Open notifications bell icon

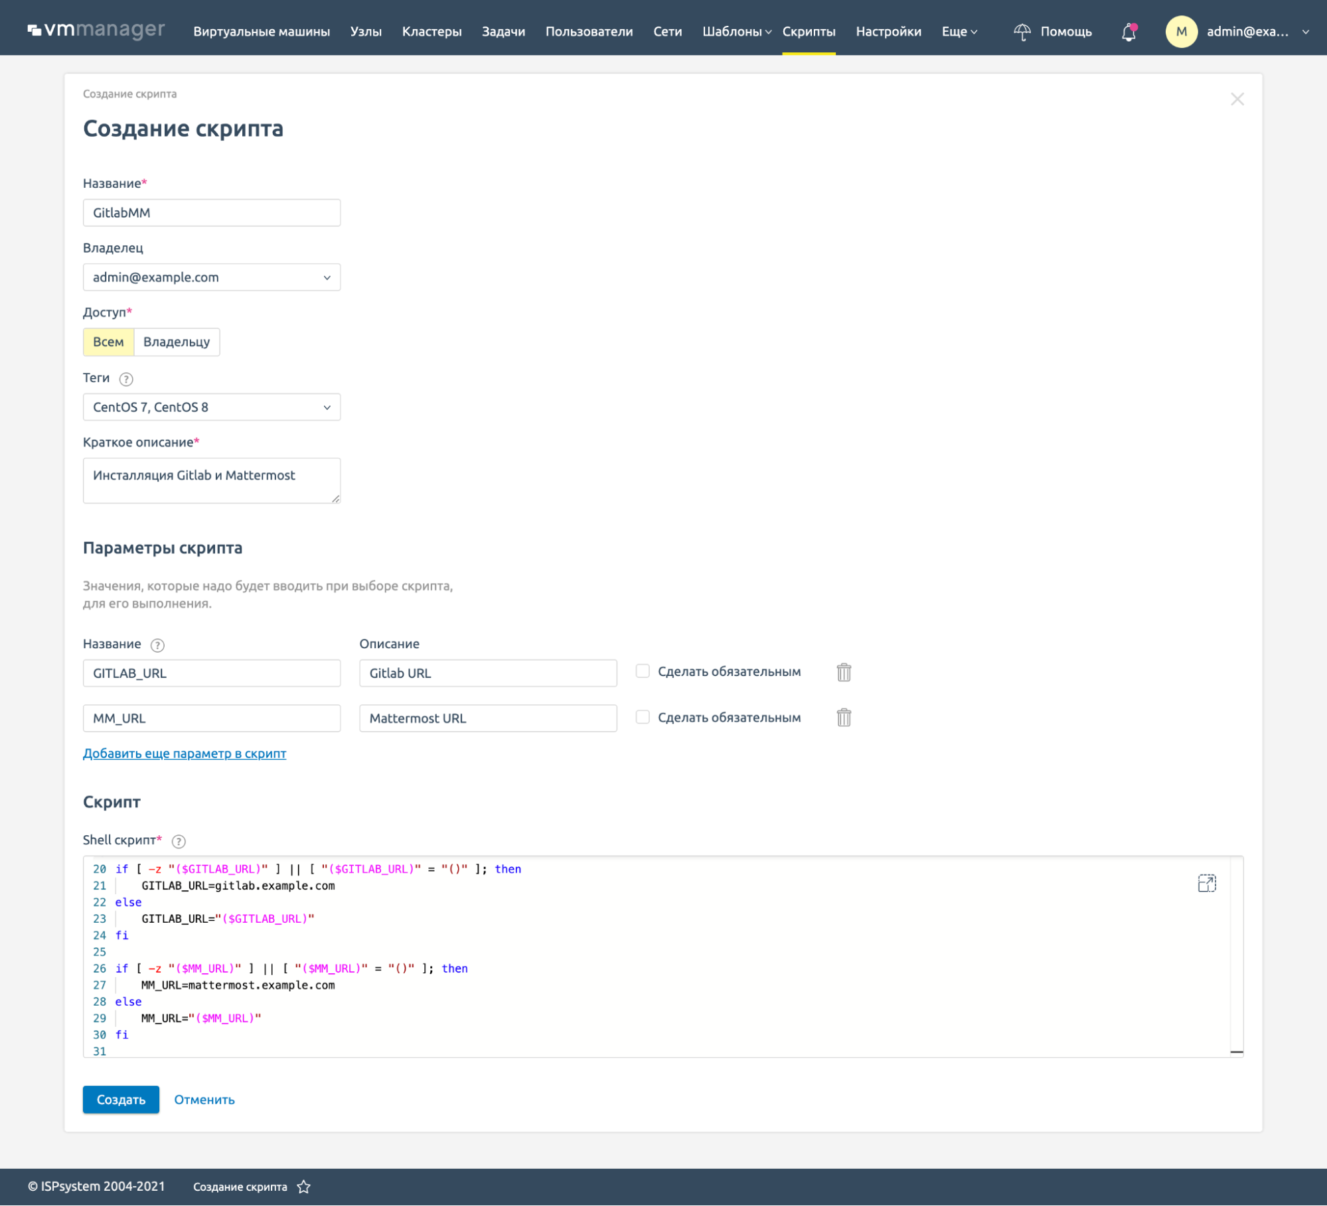tap(1129, 32)
